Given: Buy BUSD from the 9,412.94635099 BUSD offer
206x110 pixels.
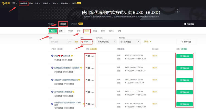Looking at the screenshot, I should 185,68.
